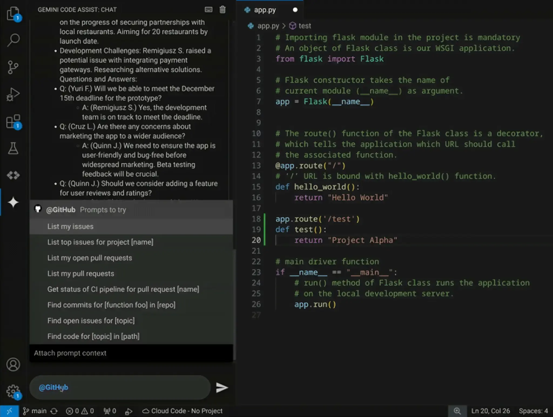Select the Gemini Code Assist sparkle icon
553x417 pixels.
pos(13,202)
